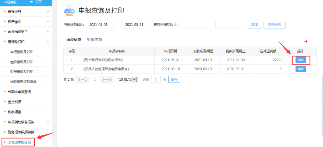Image resolution: width=323 pixels, height=147 pixels.
Task: Click the printer search page icon
Action: point(70,10)
